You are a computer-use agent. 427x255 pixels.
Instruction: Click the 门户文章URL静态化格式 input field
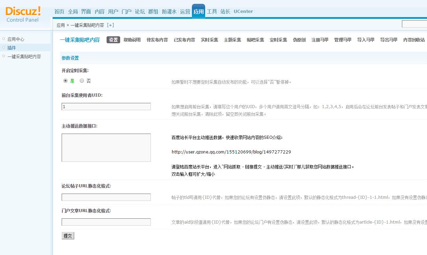[106, 222]
